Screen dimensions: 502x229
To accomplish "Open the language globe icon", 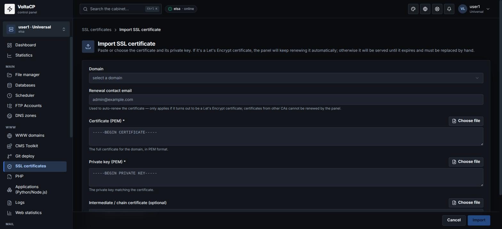I will pos(425,9).
